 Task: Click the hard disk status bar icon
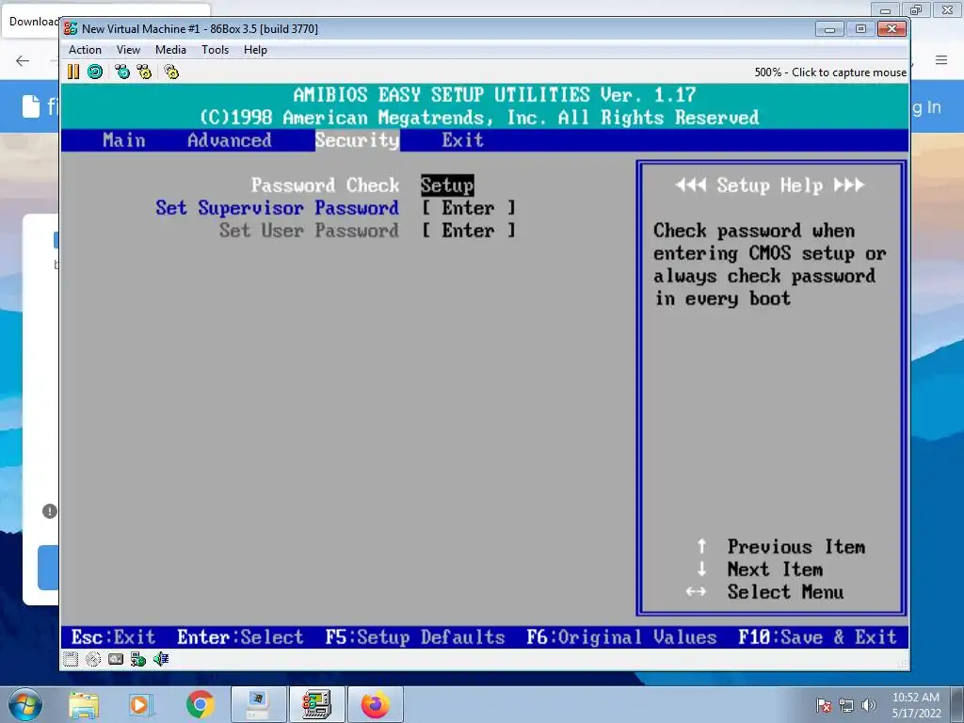tap(116, 660)
